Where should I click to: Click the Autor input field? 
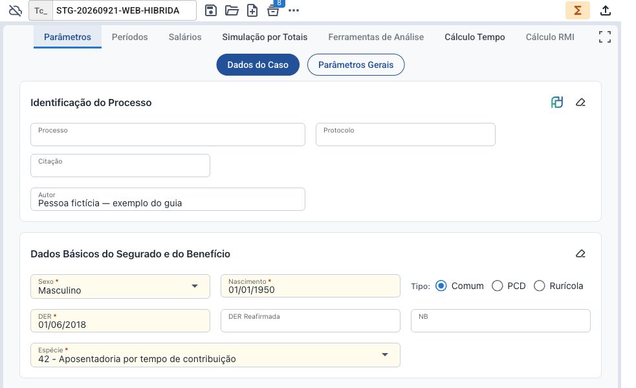pyautogui.click(x=168, y=199)
